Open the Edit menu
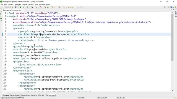177x99 pixels. pos(6,5)
